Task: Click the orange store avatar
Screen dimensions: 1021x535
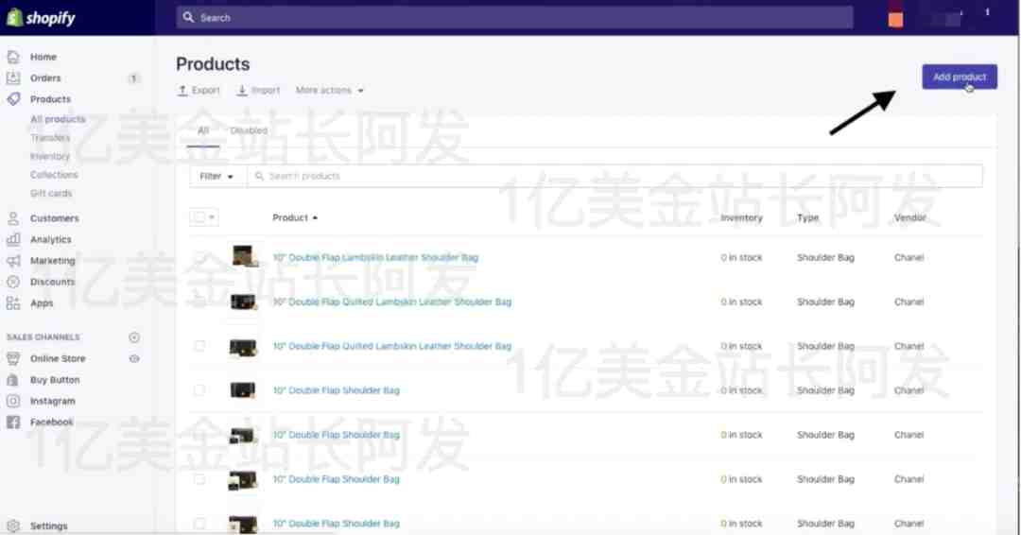Action: pos(896,20)
